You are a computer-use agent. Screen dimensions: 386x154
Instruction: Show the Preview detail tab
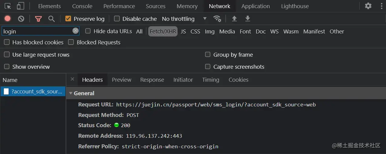(x=122, y=80)
